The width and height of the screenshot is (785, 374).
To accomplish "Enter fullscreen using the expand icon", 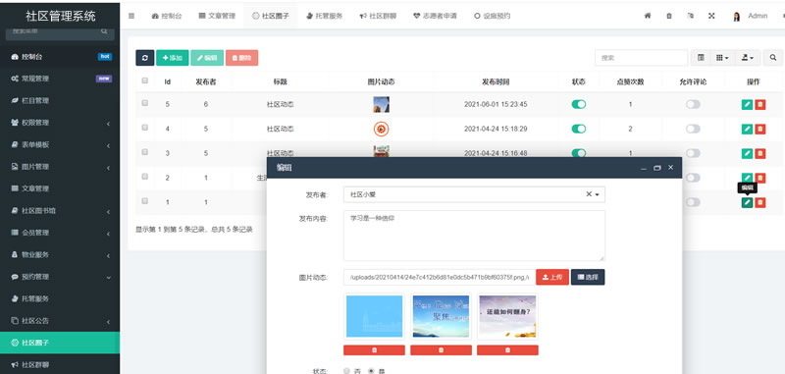I will click(x=711, y=16).
